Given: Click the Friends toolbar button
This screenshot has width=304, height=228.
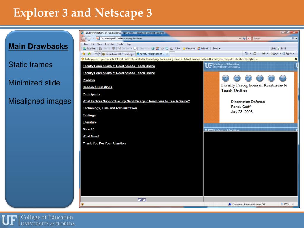Looking at the screenshot, I should tap(203, 48).
